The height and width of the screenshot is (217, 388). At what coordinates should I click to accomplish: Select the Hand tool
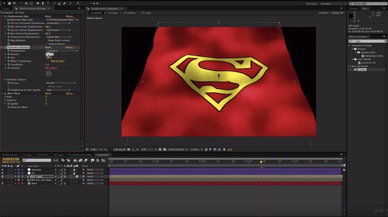pos(9,3)
